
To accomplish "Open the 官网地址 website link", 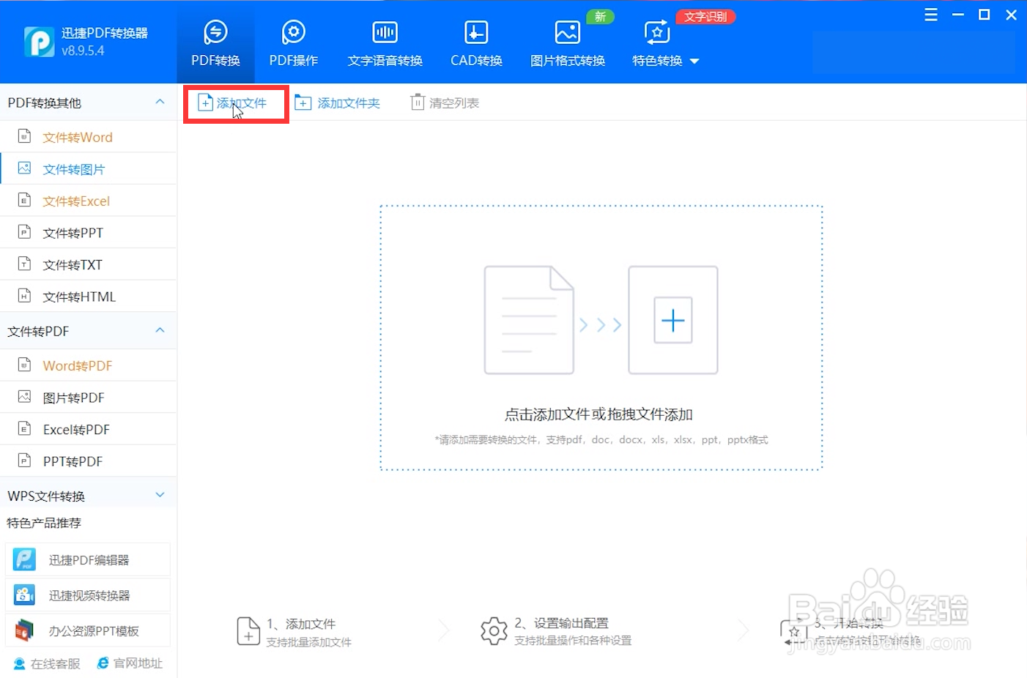I will [x=130, y=663].
